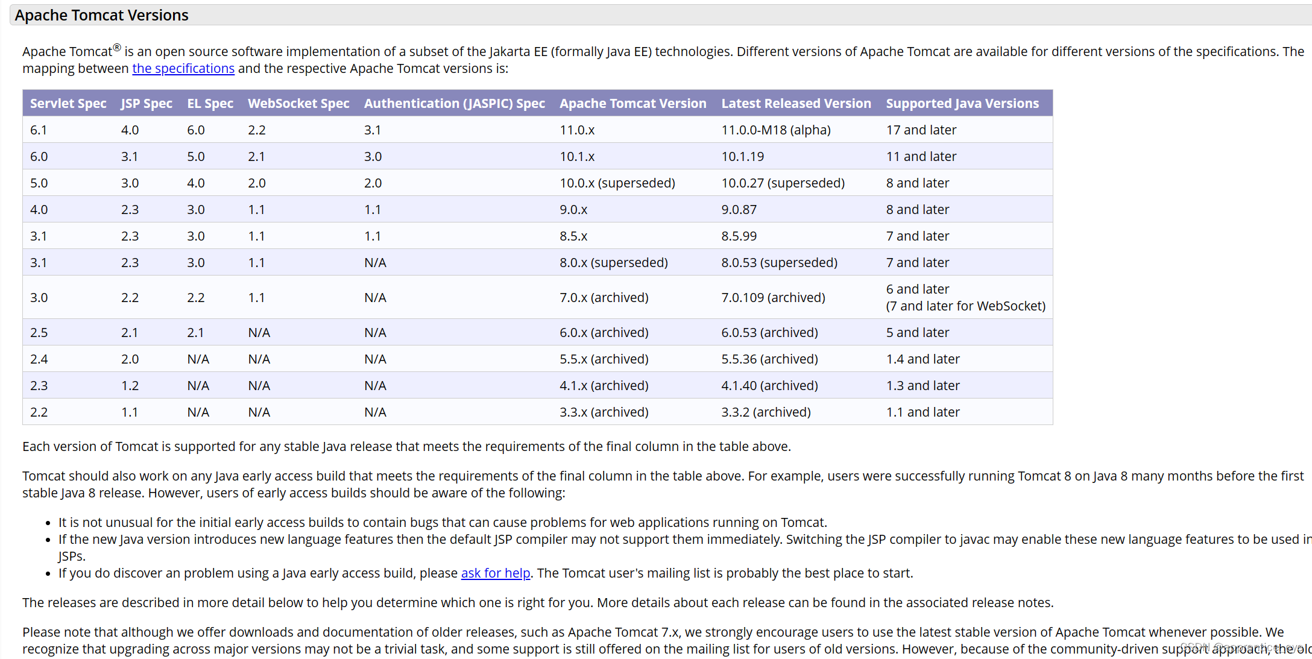The width and height of the screenshot is (1312, 659).
Task: Click the '17 and later' cell
Action: pyautogui.click(x=921, y=130)
